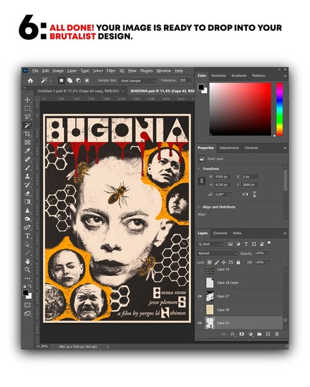The image size is (310, 387).
Task: Click the Flip horizontal icon in Properties
Action: click(x=245, y=194)
